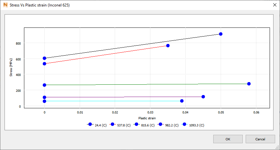280x150 pixels.
Task: Click the Cancel button
Action: point(260,139)
